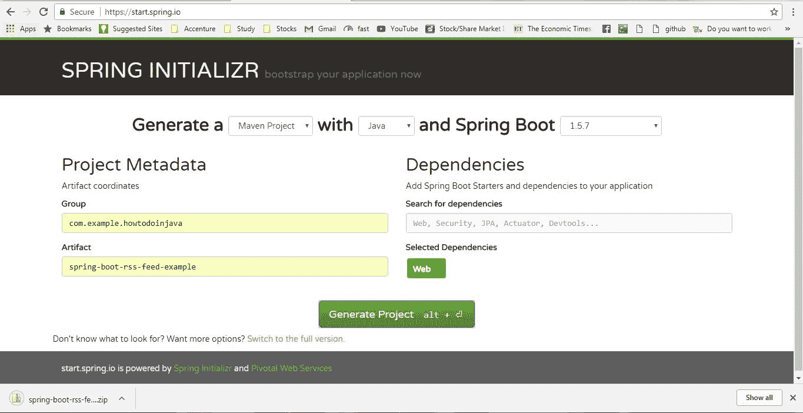Click the SPRING INITIALIZR header title
The width and height of the screenshot is (803, 413).
click(160, 71)
